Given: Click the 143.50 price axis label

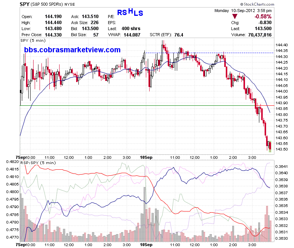Looking at the screenshot, I should (282, 149).
